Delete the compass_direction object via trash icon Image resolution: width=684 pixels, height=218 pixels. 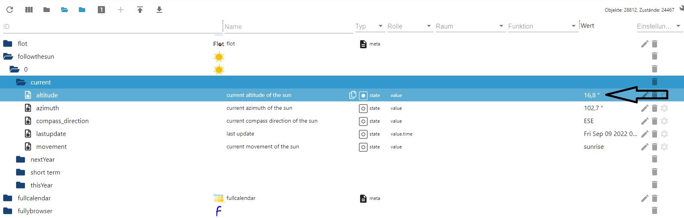(x=655, y=121)
